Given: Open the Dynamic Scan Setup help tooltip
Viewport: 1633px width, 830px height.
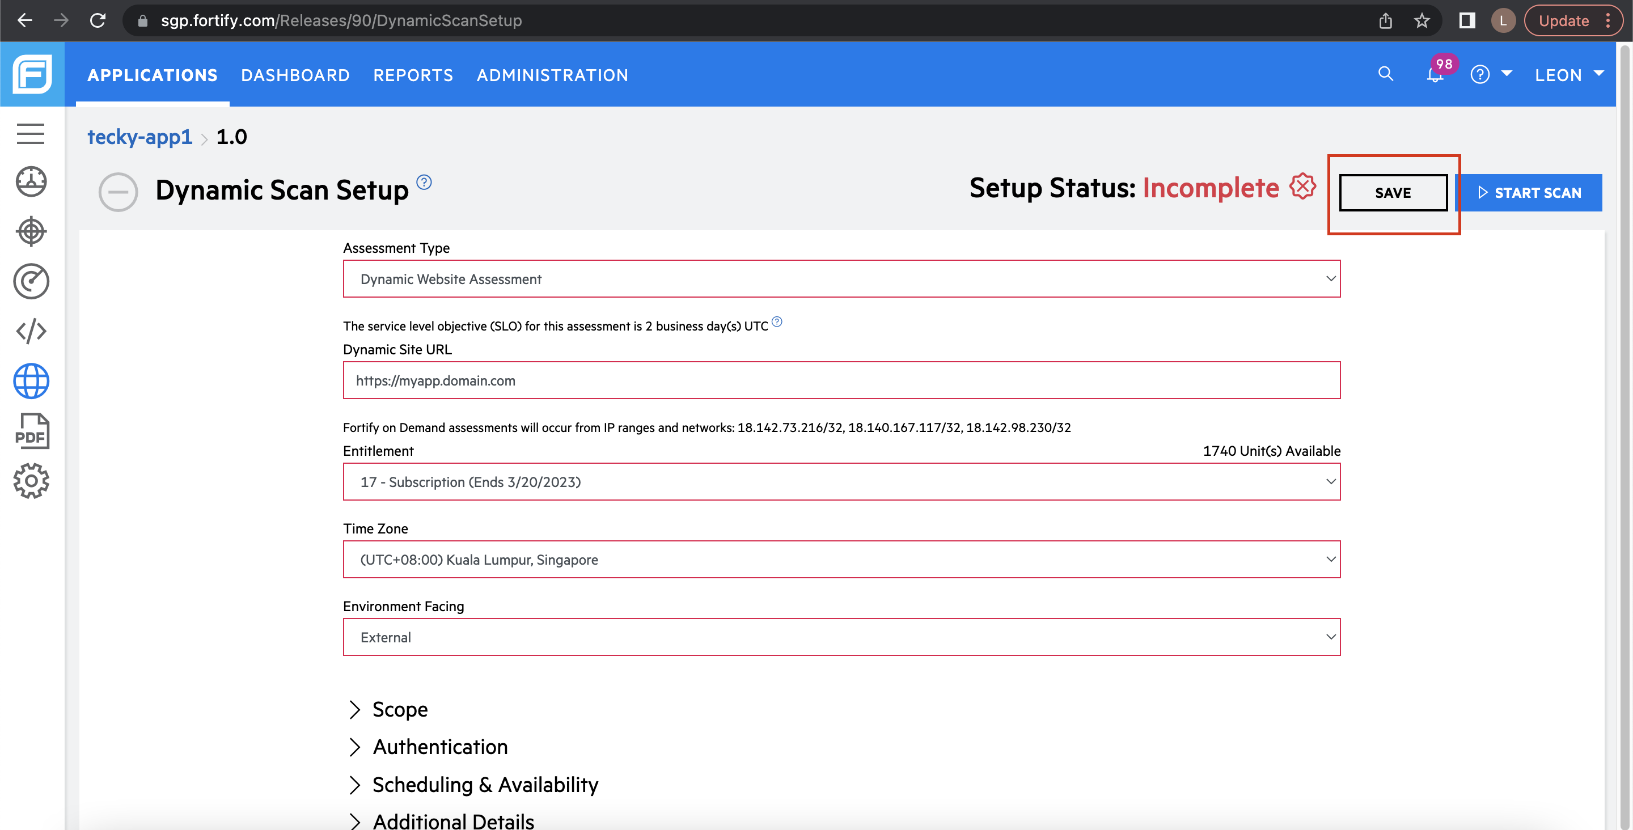Looking at the screenshot, I should (424, 183).
